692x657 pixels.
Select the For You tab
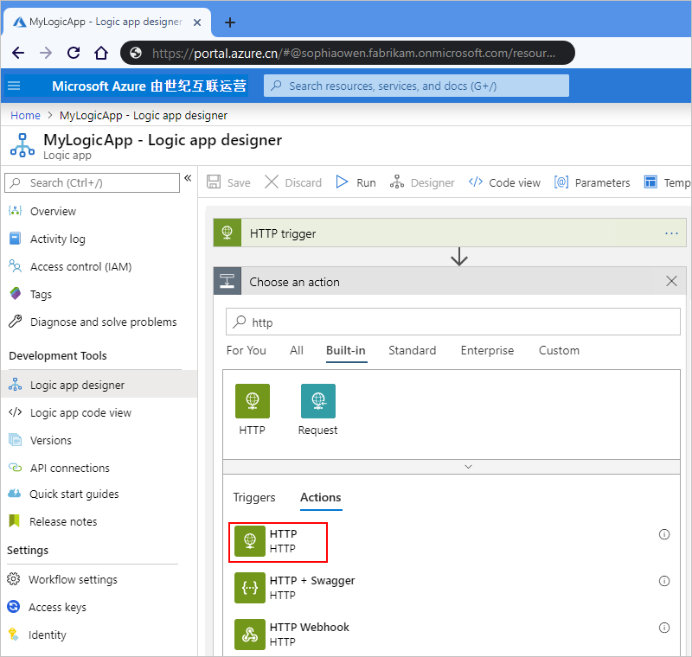(x=247, y=351)
